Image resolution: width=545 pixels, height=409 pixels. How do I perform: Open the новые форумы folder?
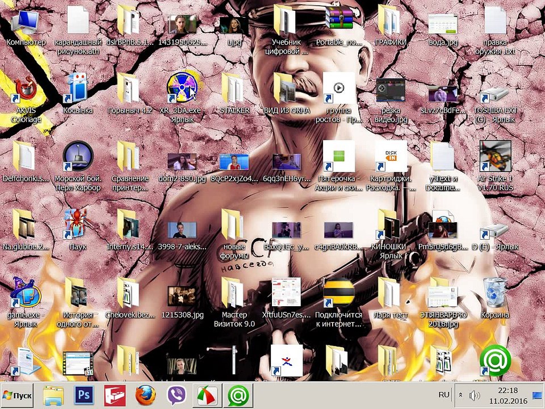(234, 224)
